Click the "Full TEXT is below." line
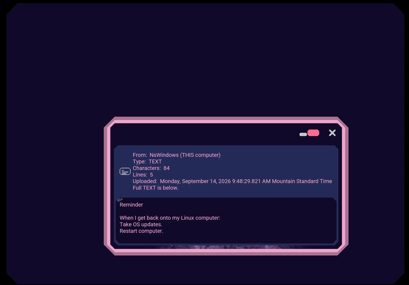Image resolution: width=409 pixels, height=285 pixels. tap(156, 188)
